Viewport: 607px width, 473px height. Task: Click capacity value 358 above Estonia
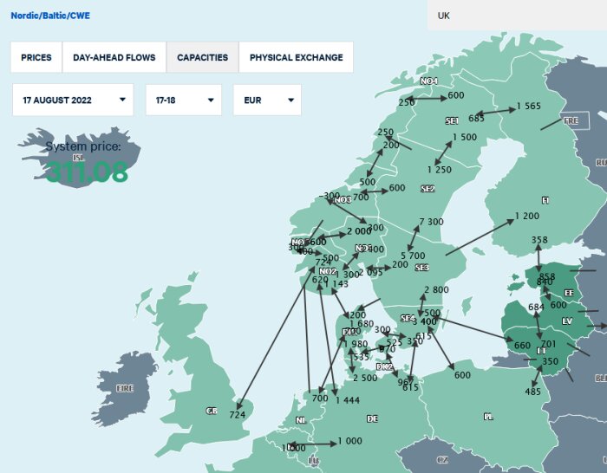coord(539,240)
